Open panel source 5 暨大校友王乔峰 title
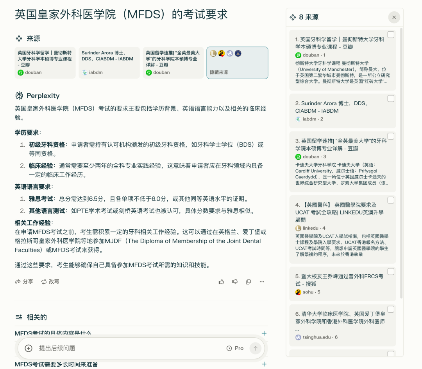 (x=339, y=280)
